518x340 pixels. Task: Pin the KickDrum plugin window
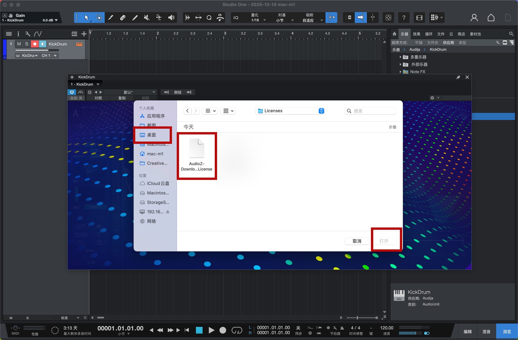458,77
